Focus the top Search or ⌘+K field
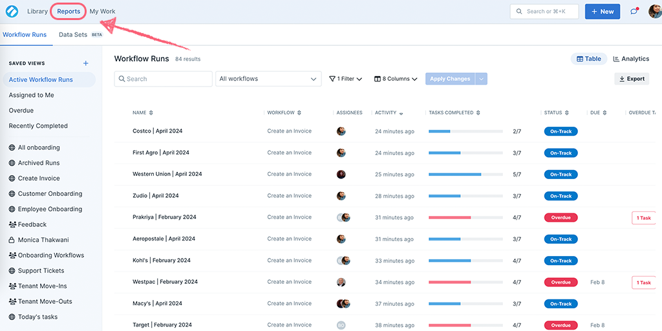This screenshot has width=662, height=331. point(544,12)
